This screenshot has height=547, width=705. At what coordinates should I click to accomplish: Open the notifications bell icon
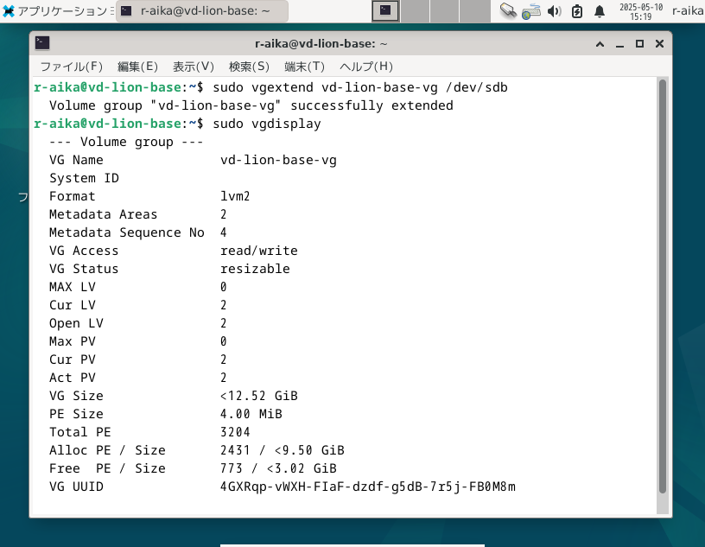pos(600,11)
